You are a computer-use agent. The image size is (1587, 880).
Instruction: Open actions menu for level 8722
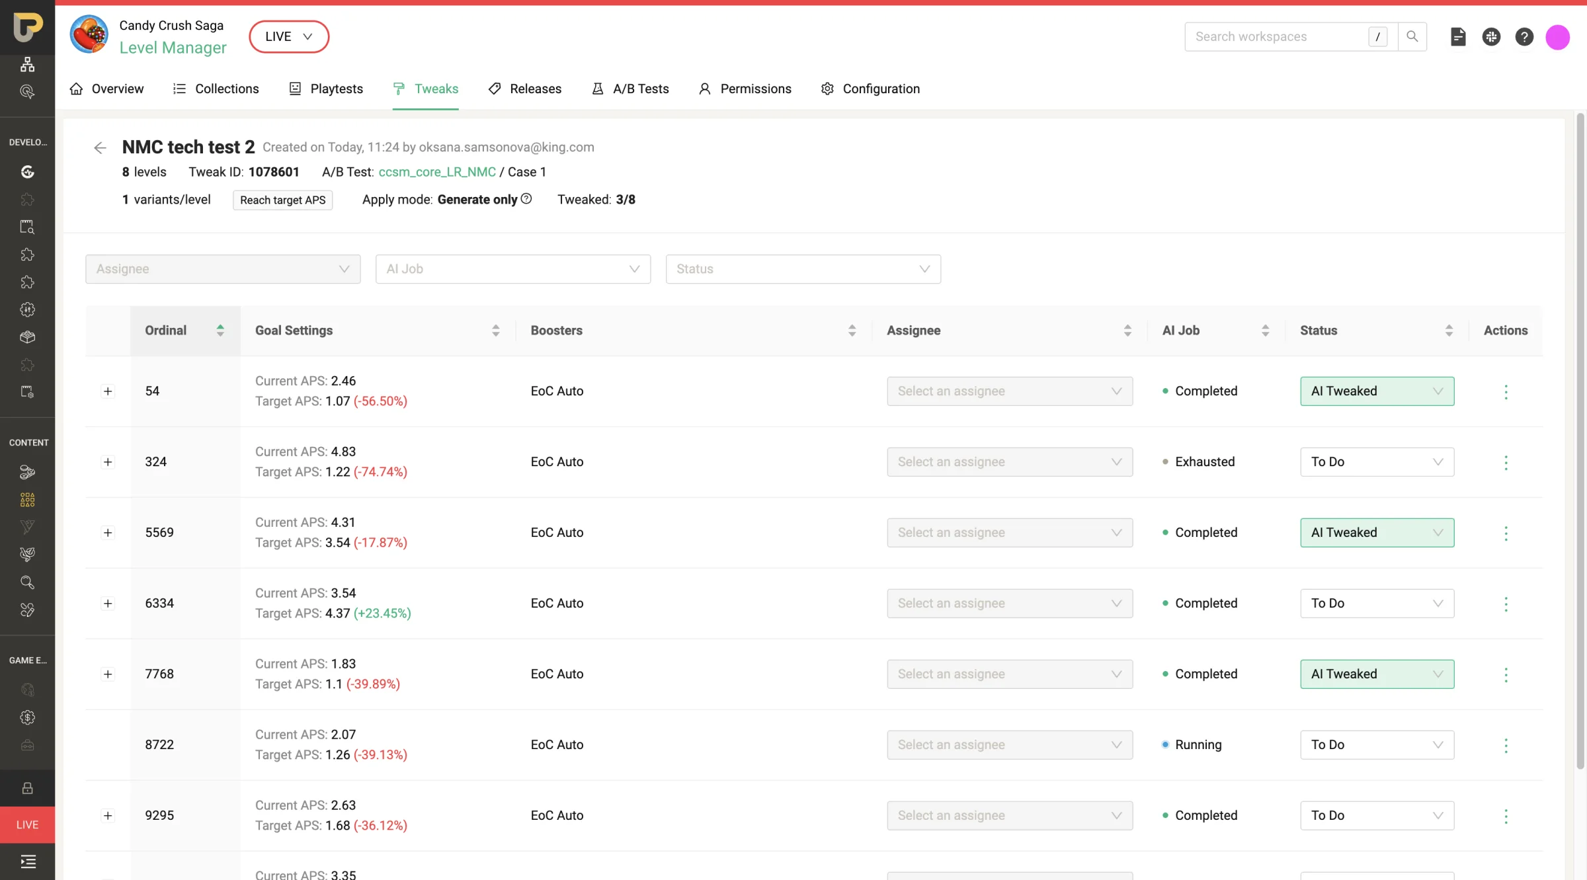(1506, 745)
